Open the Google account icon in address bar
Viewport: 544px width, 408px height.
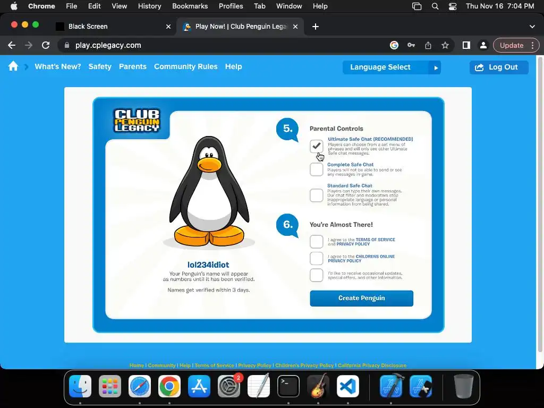click(x=394, y=46)
